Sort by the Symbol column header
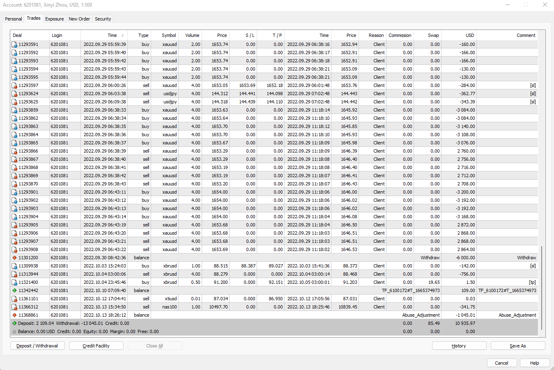Viewport: 554px width, 370px height. pos(165,35)
